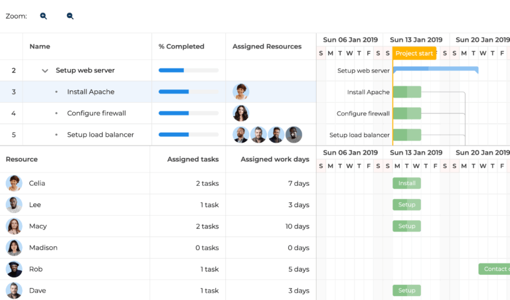This screenshot has width=510, height=300.
Task: Click Configure firewall progress bar
Action: (x=189, y=113)
